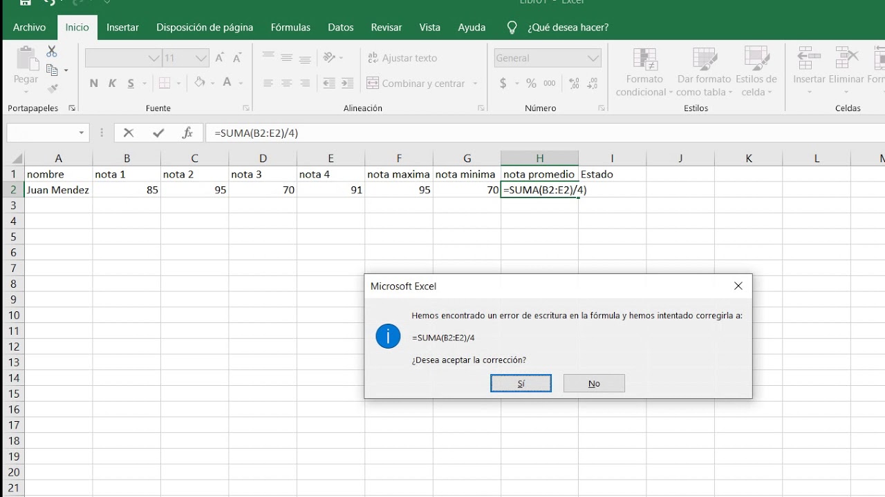Open the Número dialog launcher

(602, 108)
